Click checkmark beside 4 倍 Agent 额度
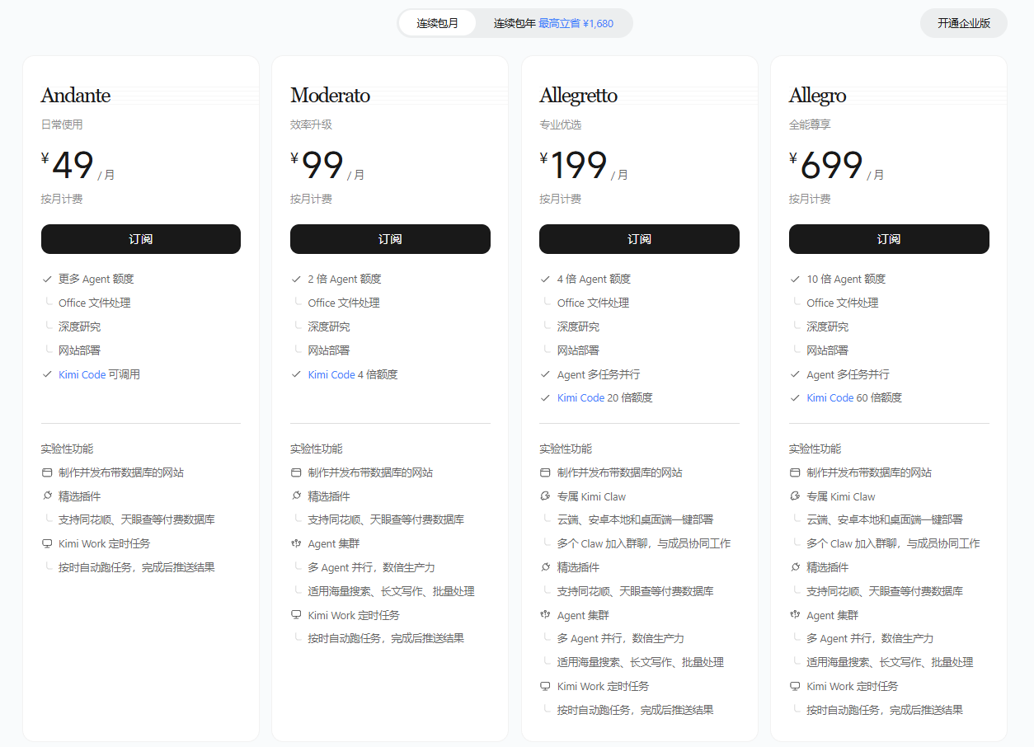 coord(545,280)
